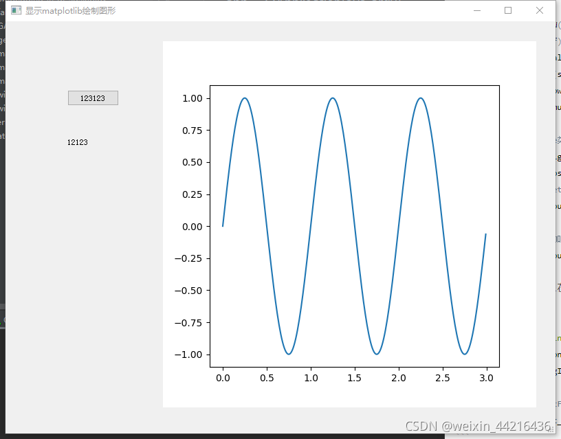Click y-axis tick label 0.25
This screenshot has width=561, height=439.
pos(192,194)
